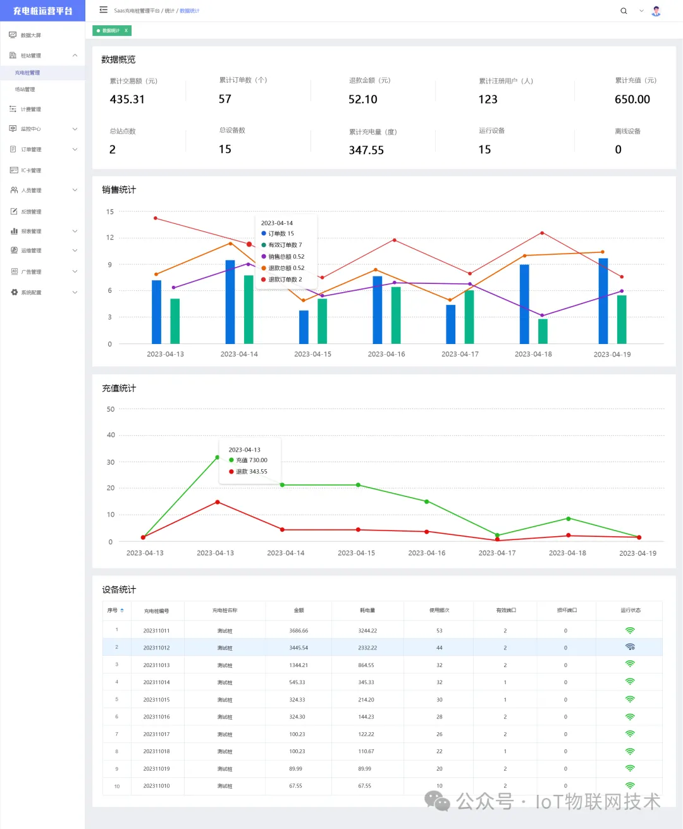Image resolution: width=683 pixels, height=829 pixels.
Task: Click the purple 销售总额 dot in the tooltip
Action: 264,256
